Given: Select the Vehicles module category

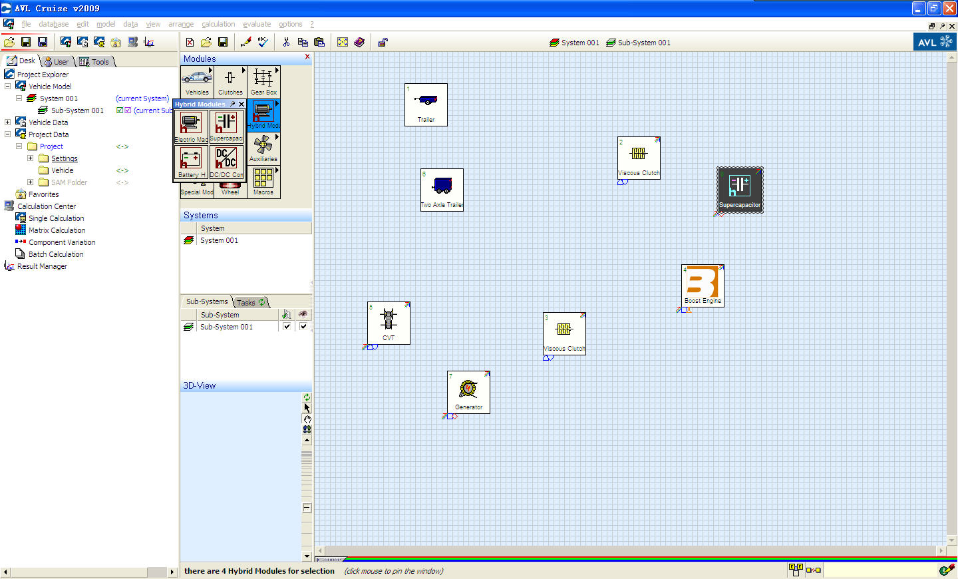Looking at the screenshot, I should coord(197,82).
